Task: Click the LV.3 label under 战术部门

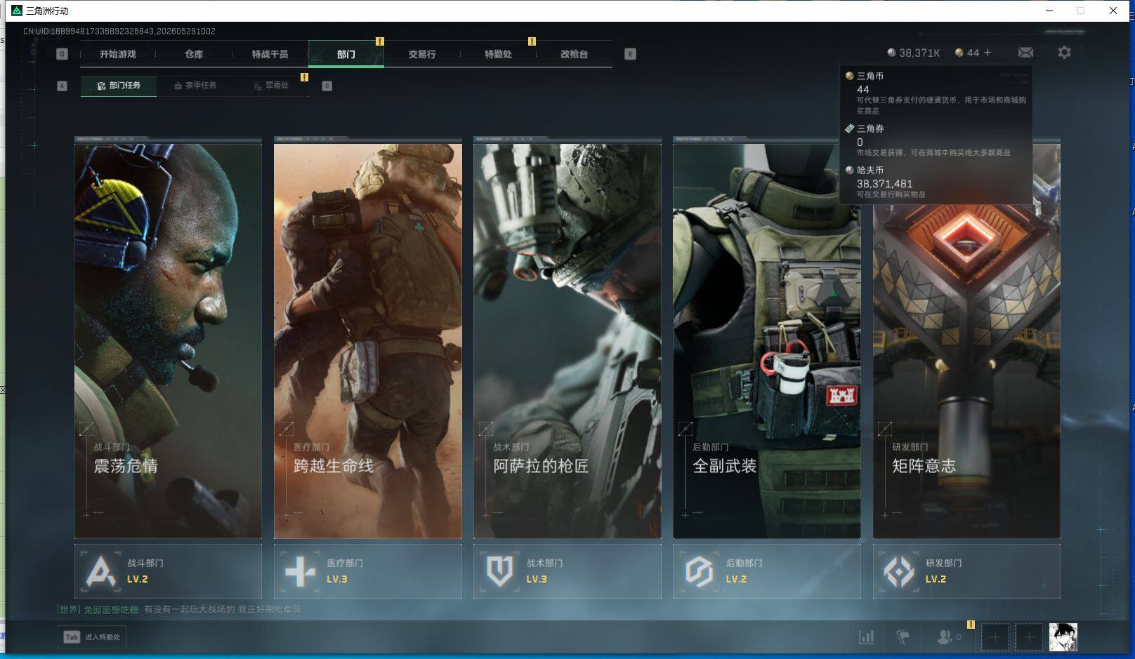Action: click(x=536, y=579)
